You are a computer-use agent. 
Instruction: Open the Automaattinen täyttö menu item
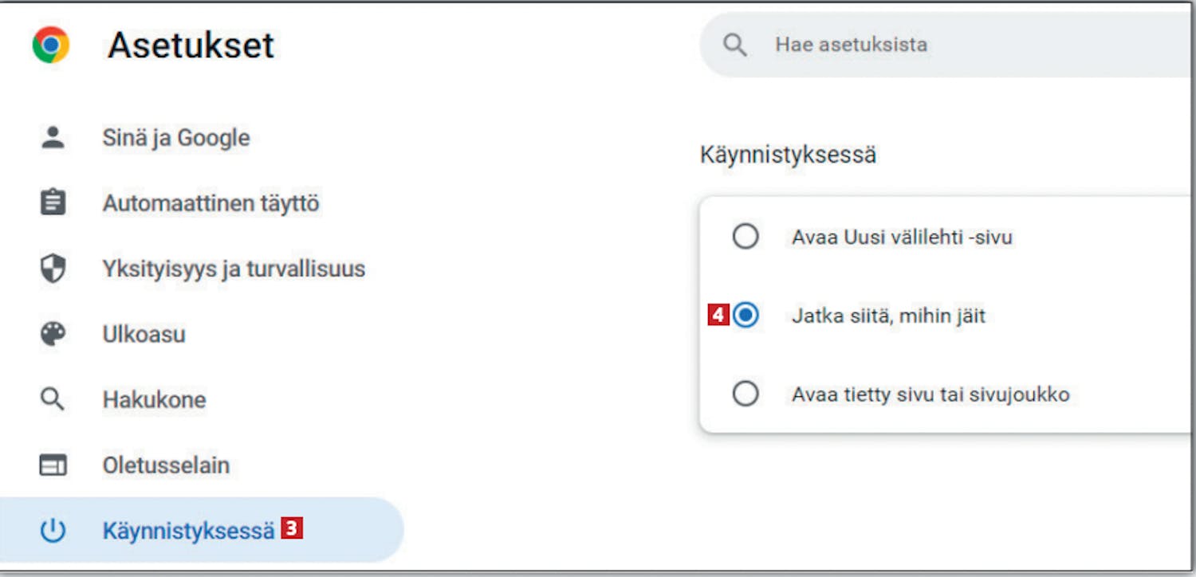pyautogui.click(x=210, y=203)
